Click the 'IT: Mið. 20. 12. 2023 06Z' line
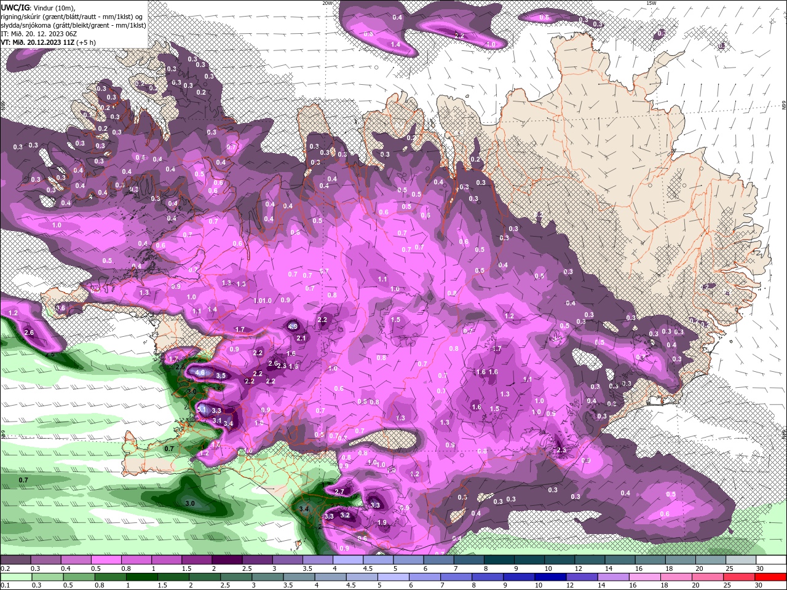787x590 pixels. point(39,34)
